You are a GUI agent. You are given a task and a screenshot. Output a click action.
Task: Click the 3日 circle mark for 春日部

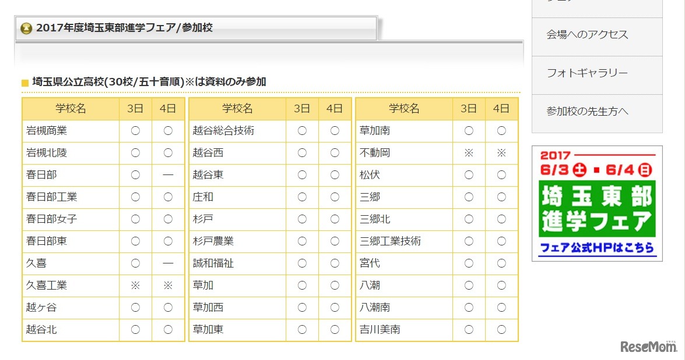point(135,175)
